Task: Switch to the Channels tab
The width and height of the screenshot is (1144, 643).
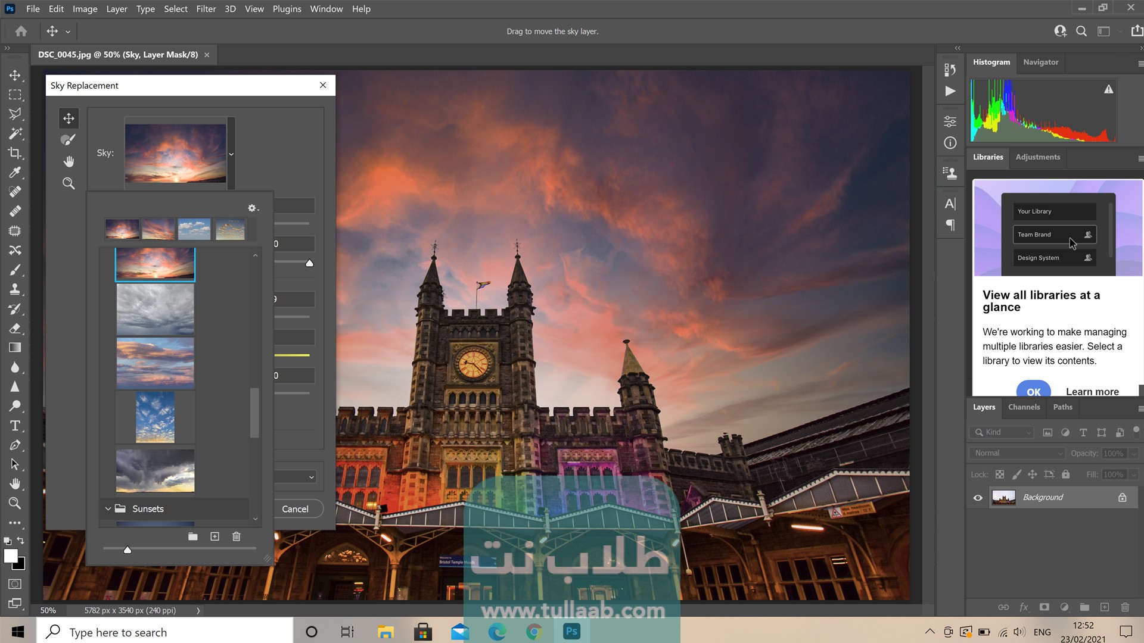Action: pos(1024,407)
